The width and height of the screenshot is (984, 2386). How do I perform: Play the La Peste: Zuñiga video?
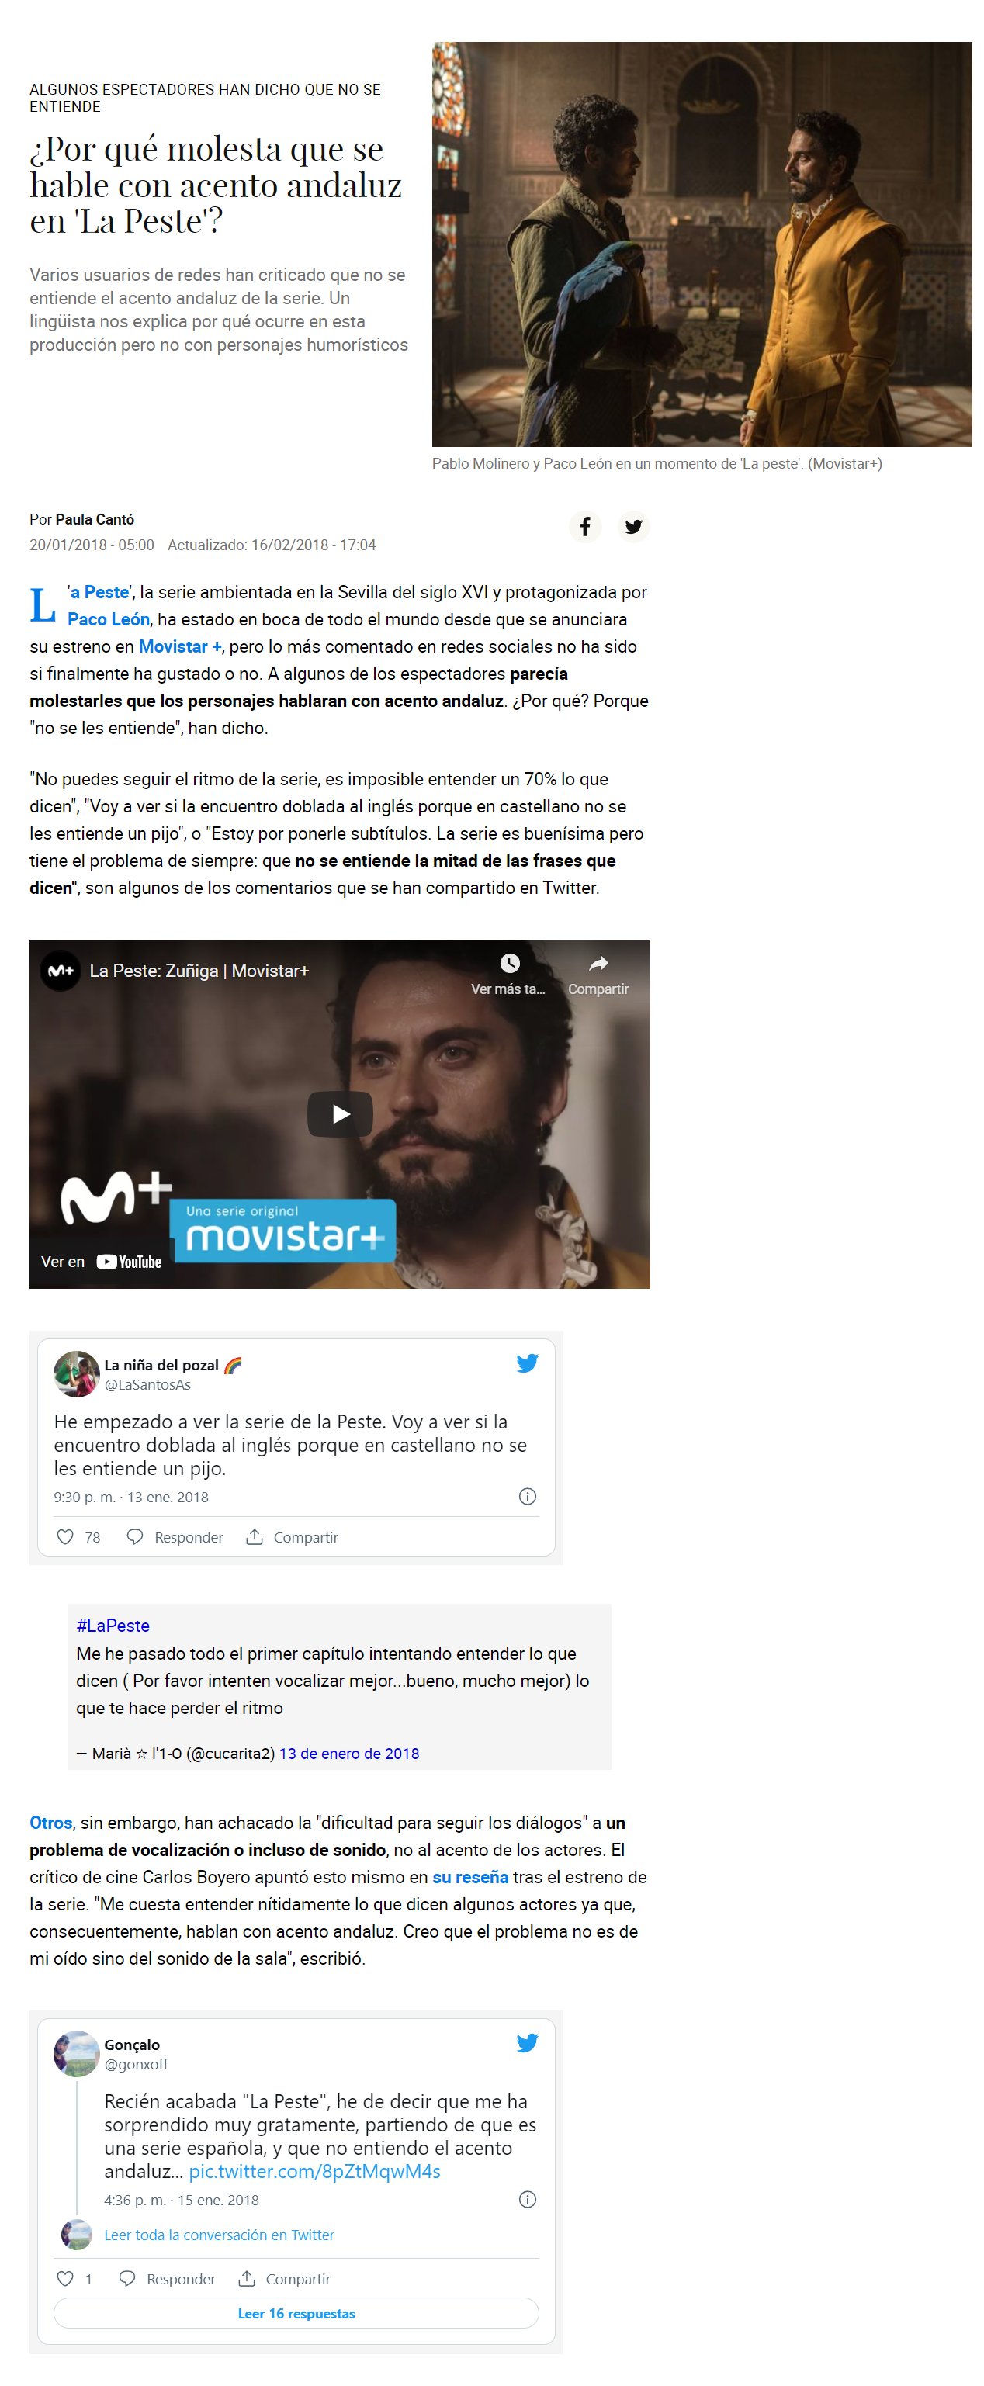[x=340, y=1113]
